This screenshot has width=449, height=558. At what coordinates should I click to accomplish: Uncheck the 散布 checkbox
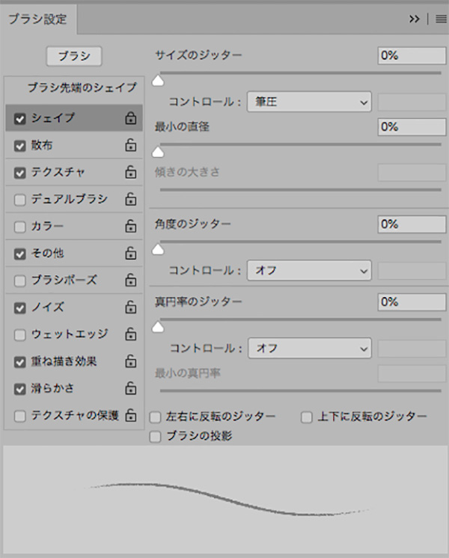pyautogui.click(x=20, y=145)
